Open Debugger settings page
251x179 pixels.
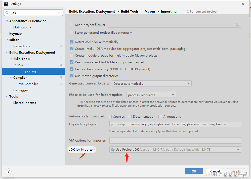click(21, 90)
